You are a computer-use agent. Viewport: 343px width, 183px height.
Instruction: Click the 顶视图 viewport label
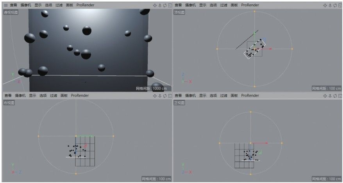179,12
